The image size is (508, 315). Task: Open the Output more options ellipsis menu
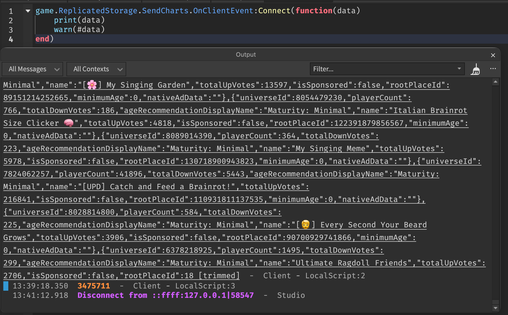click(x=493, y=69)
